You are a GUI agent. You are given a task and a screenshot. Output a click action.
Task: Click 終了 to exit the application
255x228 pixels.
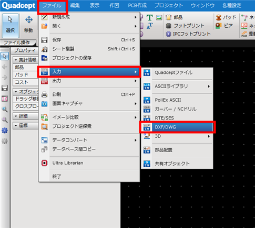pyautogui.click(x=57, y=177)
